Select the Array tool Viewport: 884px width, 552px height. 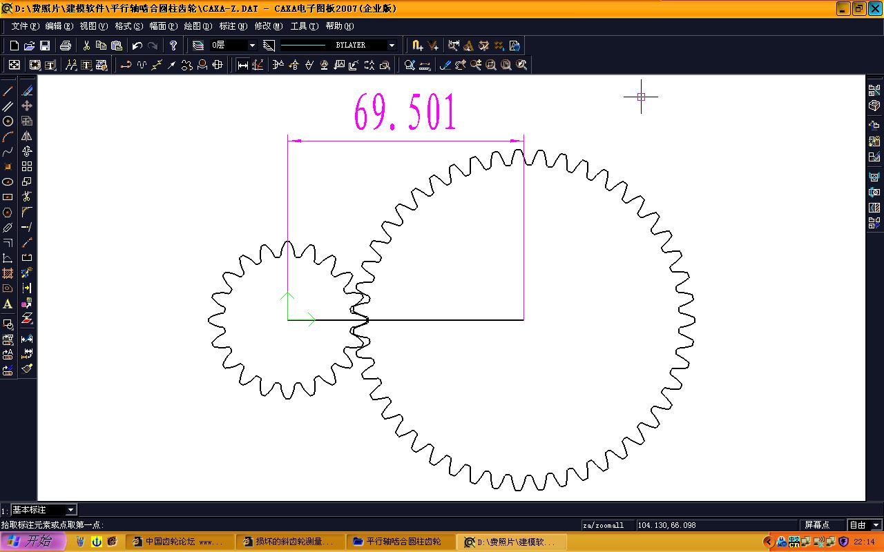(x=27, y=166)
